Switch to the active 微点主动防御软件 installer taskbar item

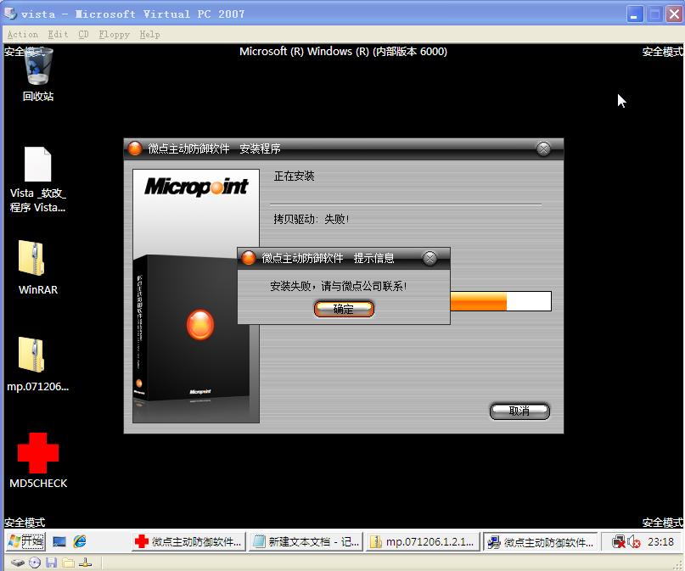click(x=541, y=542)
